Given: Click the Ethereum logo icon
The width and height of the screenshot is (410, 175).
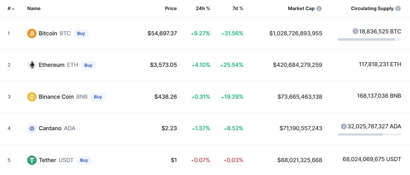Looking at the screenshot, I should (32, 65).
